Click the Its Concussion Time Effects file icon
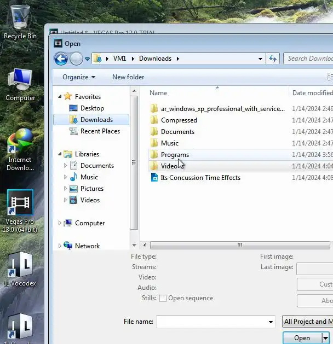 coord(154,178)
